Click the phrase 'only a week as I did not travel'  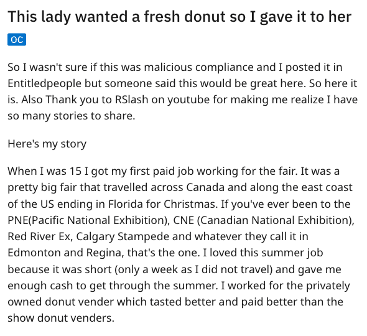point(193,269)
